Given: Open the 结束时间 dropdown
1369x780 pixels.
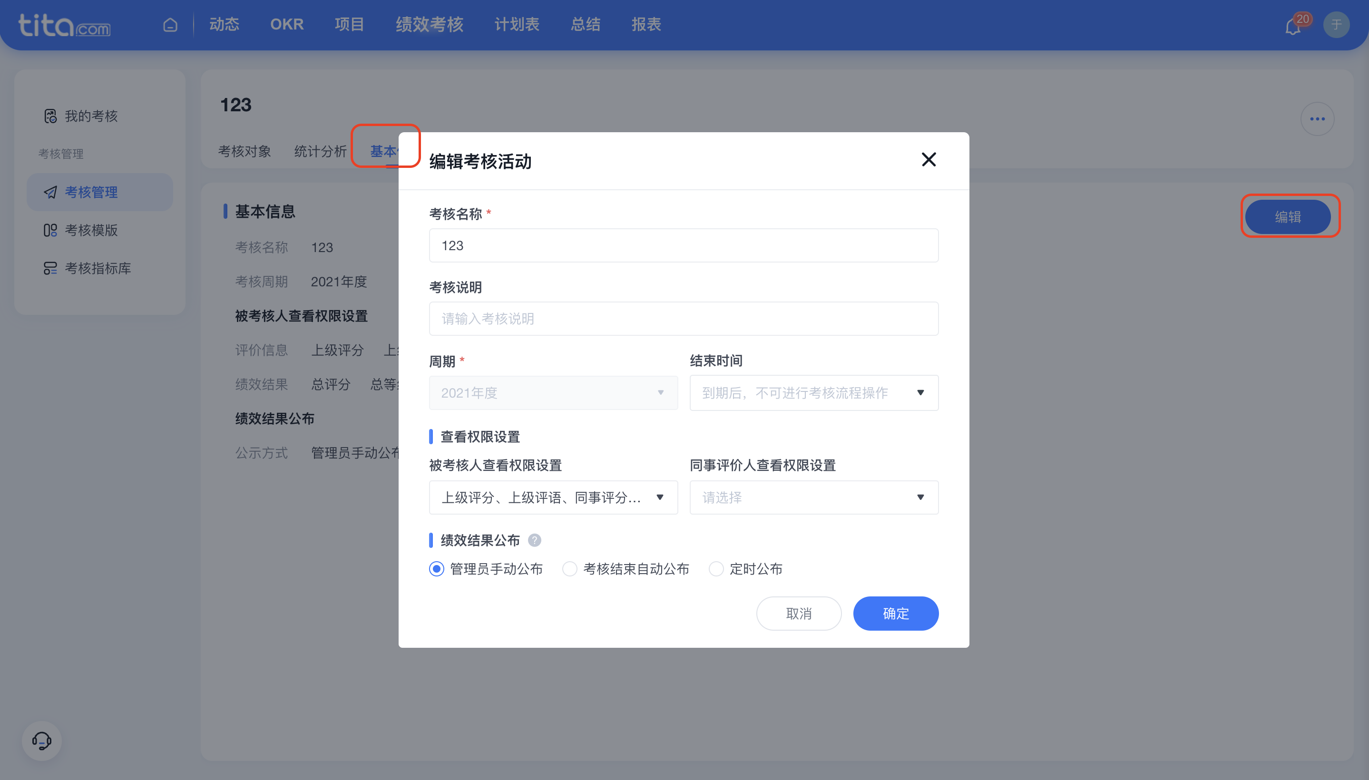Looking at the screenshot, I should coord(813,393).
